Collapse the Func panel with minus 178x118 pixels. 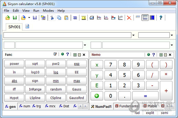pyautogui.click(x=80, y=55)
